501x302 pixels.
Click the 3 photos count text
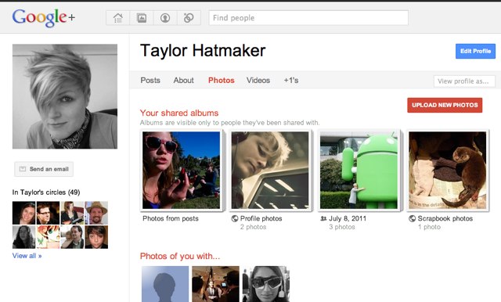click(x=342, y=227)
